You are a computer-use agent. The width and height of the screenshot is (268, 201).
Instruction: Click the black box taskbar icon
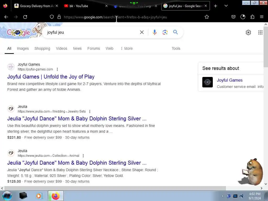(23, 196)
